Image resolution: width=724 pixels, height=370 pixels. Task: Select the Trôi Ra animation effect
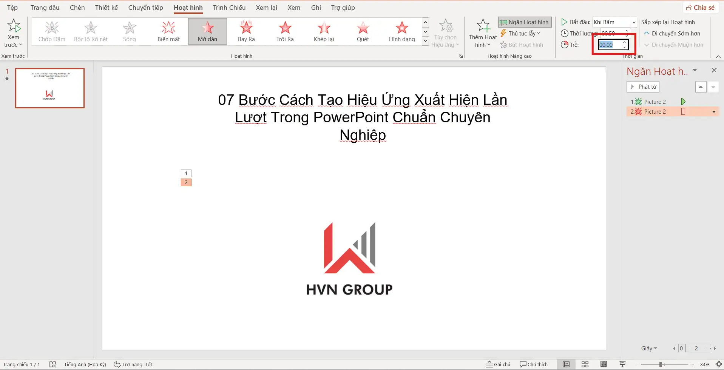coord(285,31)
